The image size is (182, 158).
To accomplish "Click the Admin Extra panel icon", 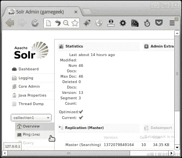I will point(146,46).
